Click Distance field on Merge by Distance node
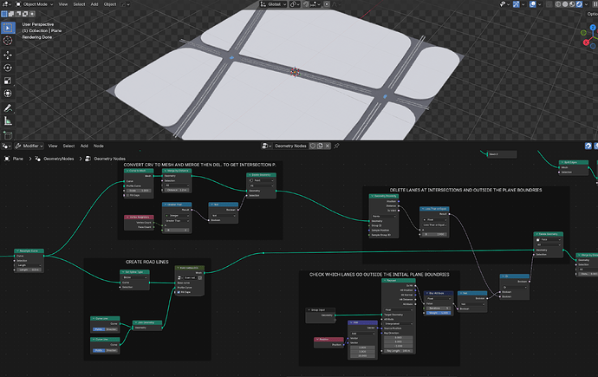The height and width of the screenshot is (377, 598). (178, 190)
